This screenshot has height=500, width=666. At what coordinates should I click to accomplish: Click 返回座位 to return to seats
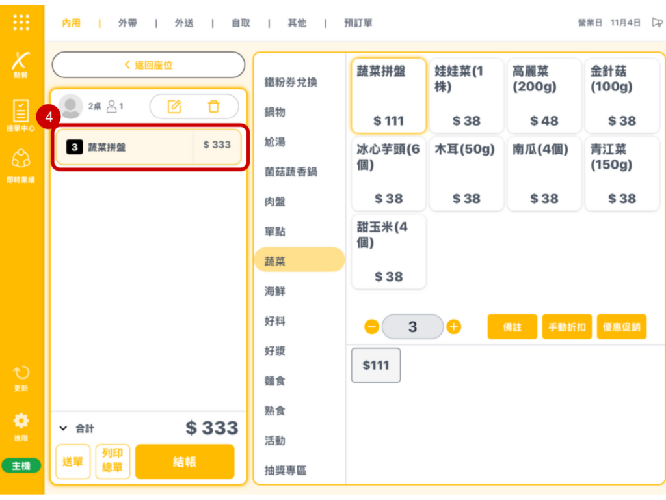pos(148,65)
